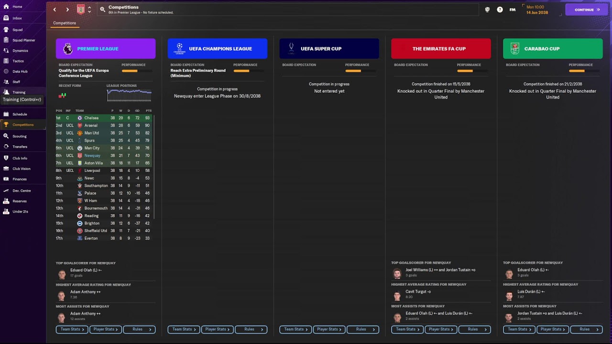Click the Competitions search bar
Screen dimensions: 612x344
point(288,10)
